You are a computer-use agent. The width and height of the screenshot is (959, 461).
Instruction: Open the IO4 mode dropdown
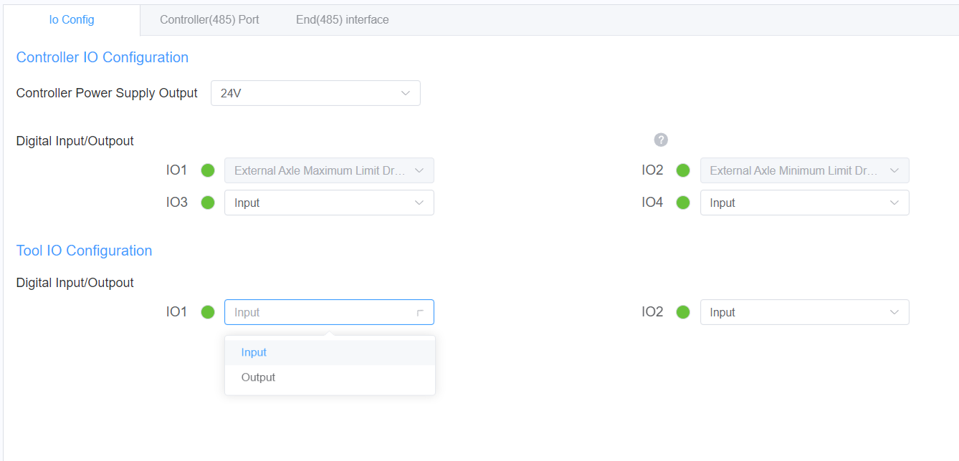[x=804, y=203]
